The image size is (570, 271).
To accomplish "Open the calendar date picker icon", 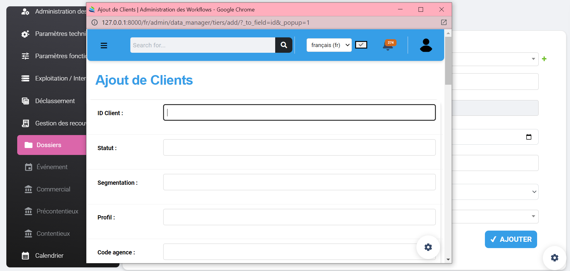I will pos(529,137).
